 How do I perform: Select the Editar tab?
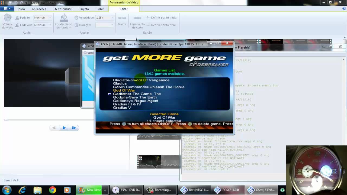pyautogui.click(x=124, y=9)
